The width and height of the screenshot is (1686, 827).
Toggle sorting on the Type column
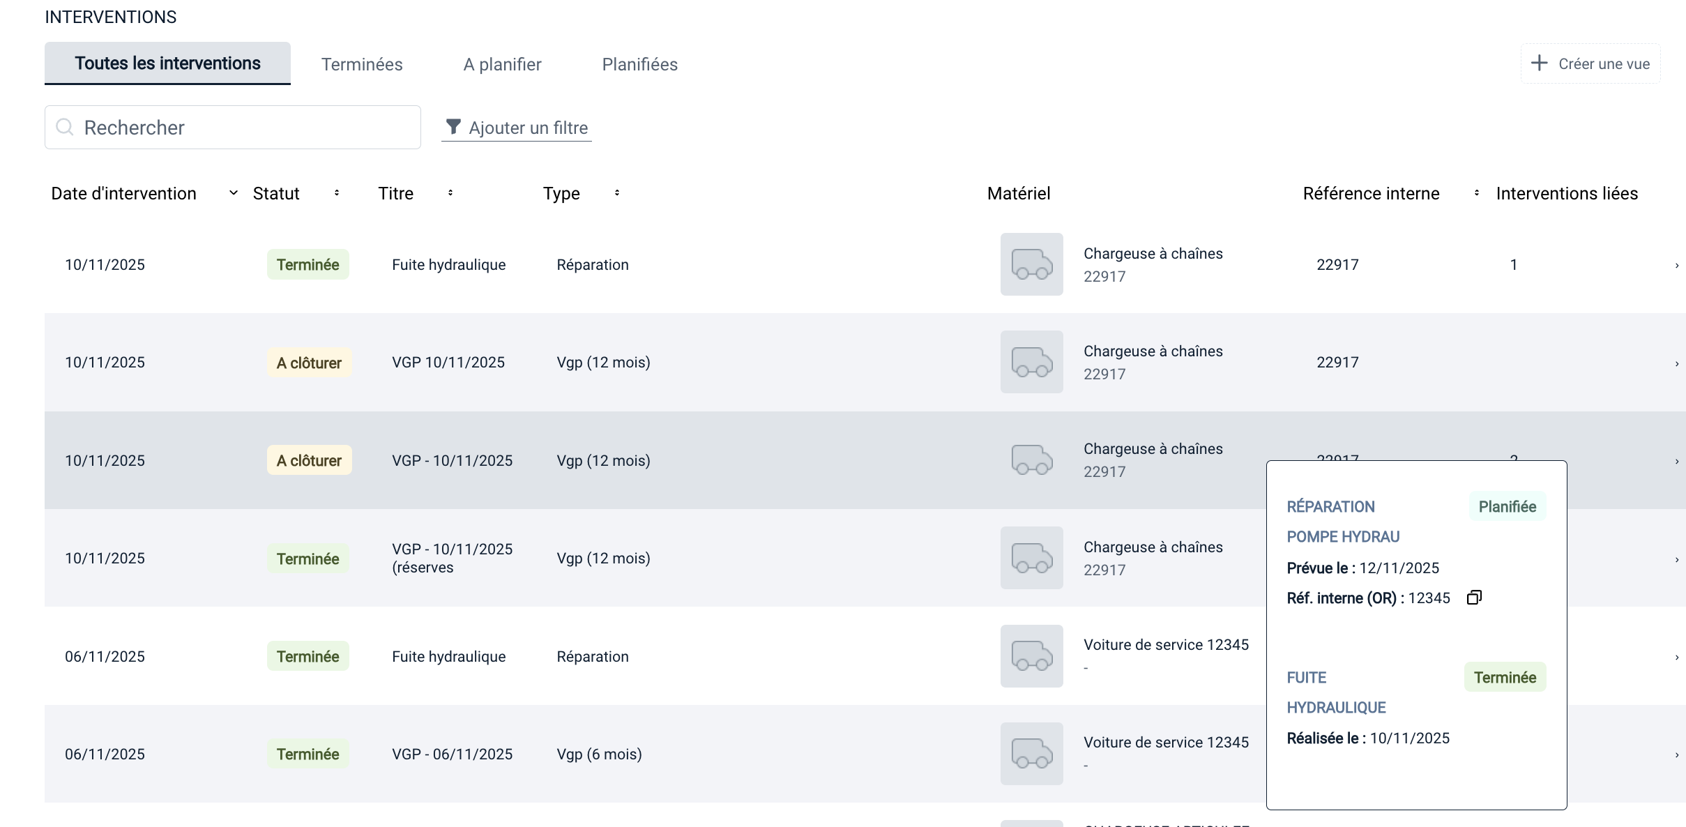[617, 193]
